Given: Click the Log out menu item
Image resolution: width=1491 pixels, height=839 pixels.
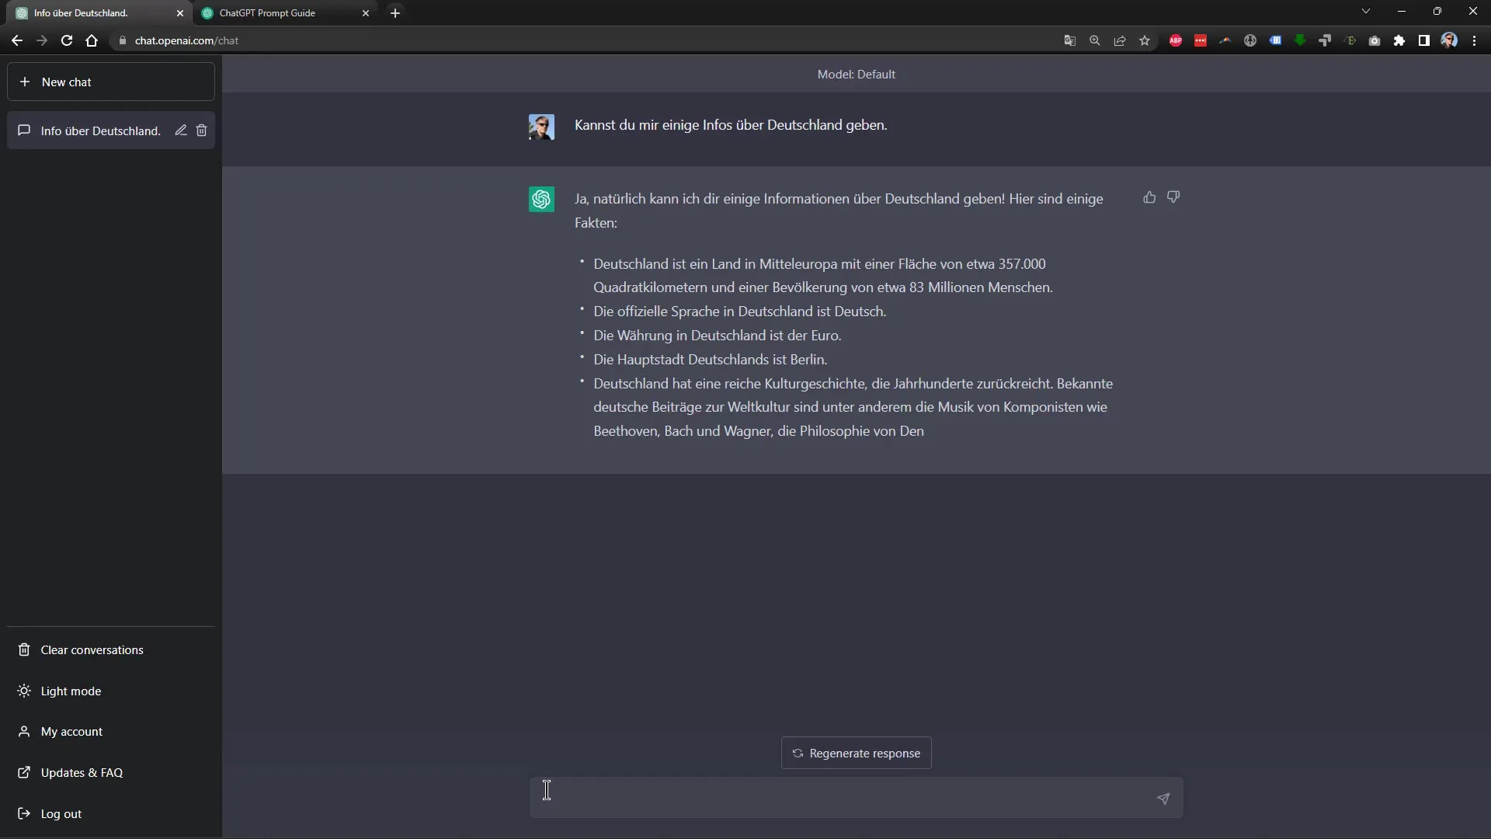Looking at the screenshot, I should pos(61,813).
